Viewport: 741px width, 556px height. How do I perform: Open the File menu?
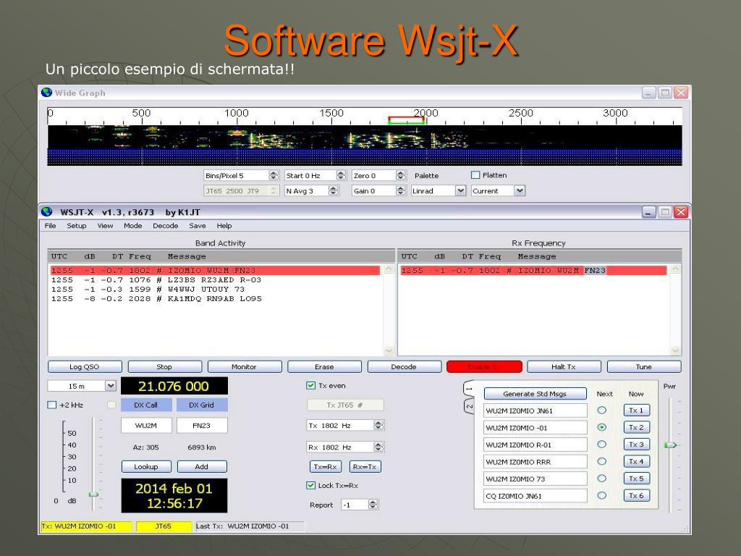(x=50, y=226)
